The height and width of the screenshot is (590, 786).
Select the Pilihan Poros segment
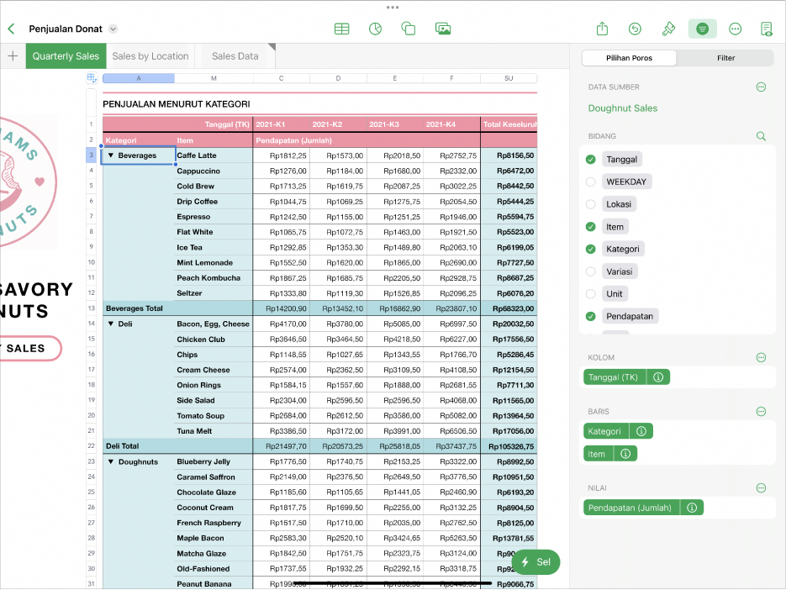(x=629, y=58)
